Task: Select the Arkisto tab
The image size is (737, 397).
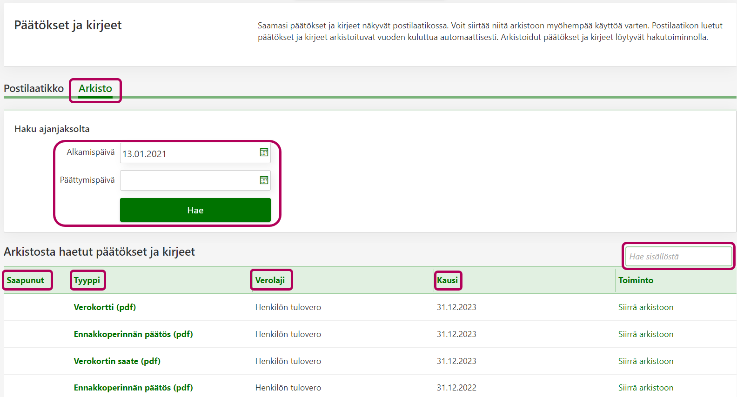Action: 95,89
